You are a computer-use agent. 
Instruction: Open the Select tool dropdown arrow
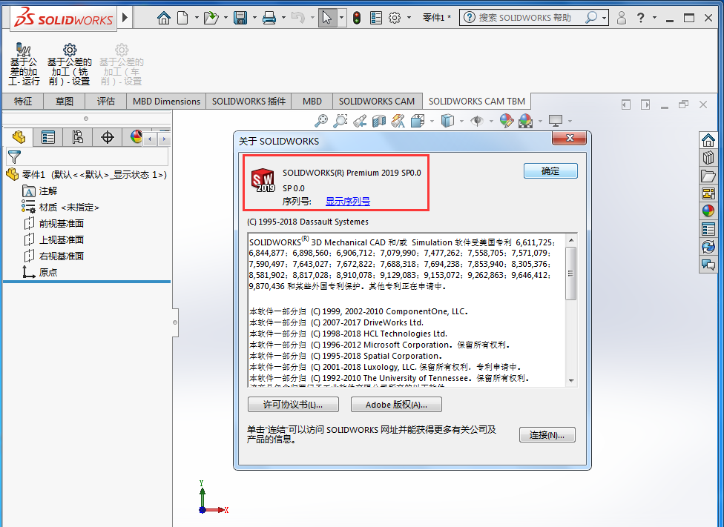[x=342, y=18]
